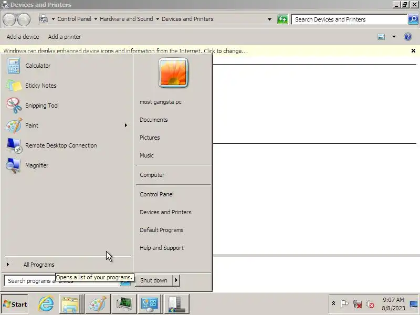Open the Snipping Tool
The height and width of the screenshot is (315, 420).
[67, 106]
